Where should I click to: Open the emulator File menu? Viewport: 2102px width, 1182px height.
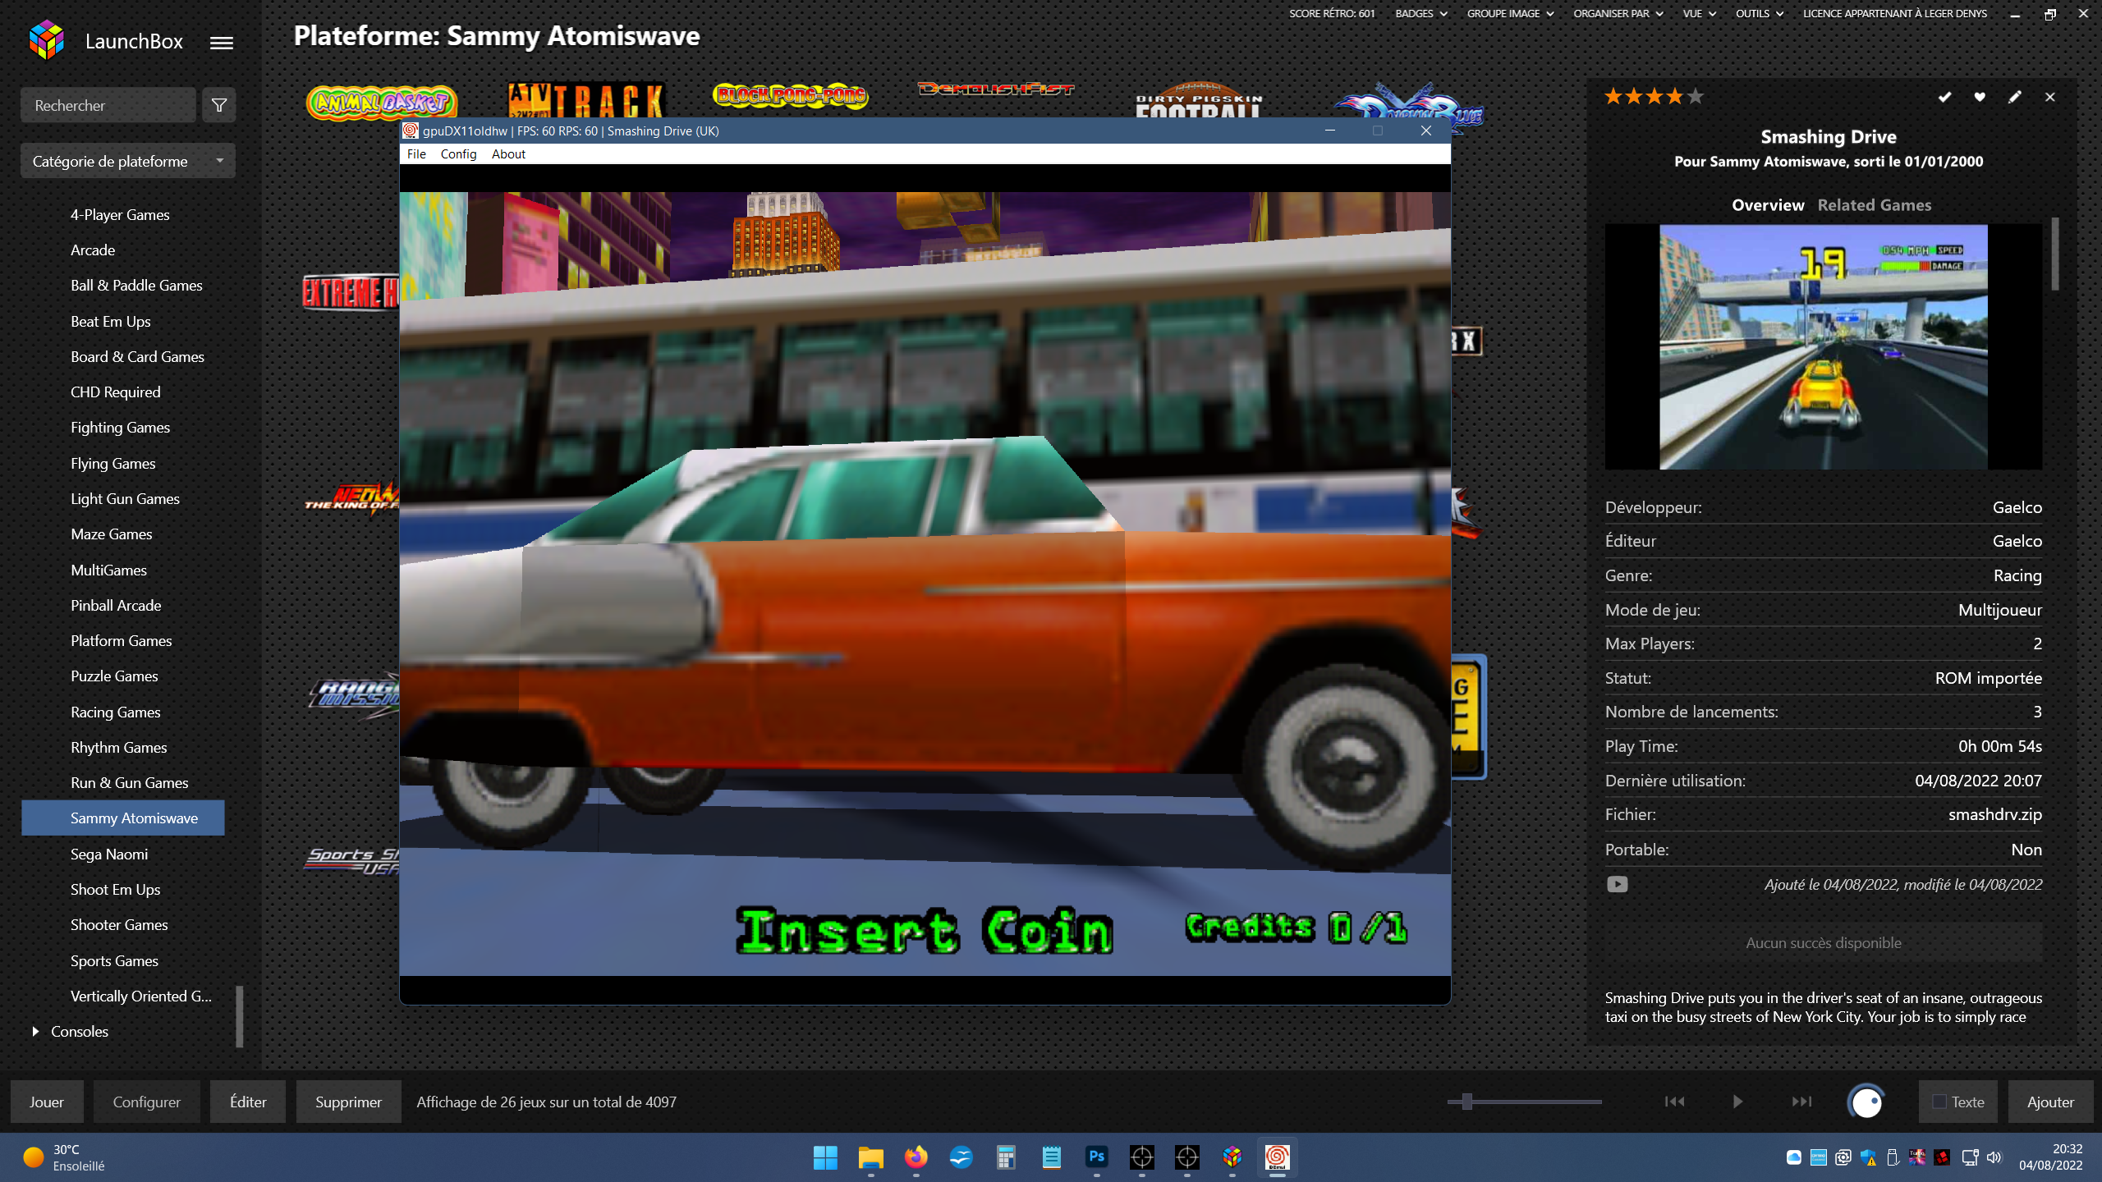click(416, 153)
